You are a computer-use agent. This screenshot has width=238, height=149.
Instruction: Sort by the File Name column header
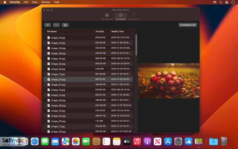52,31
